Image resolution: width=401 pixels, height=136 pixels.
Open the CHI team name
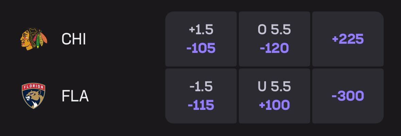(74, 39)
